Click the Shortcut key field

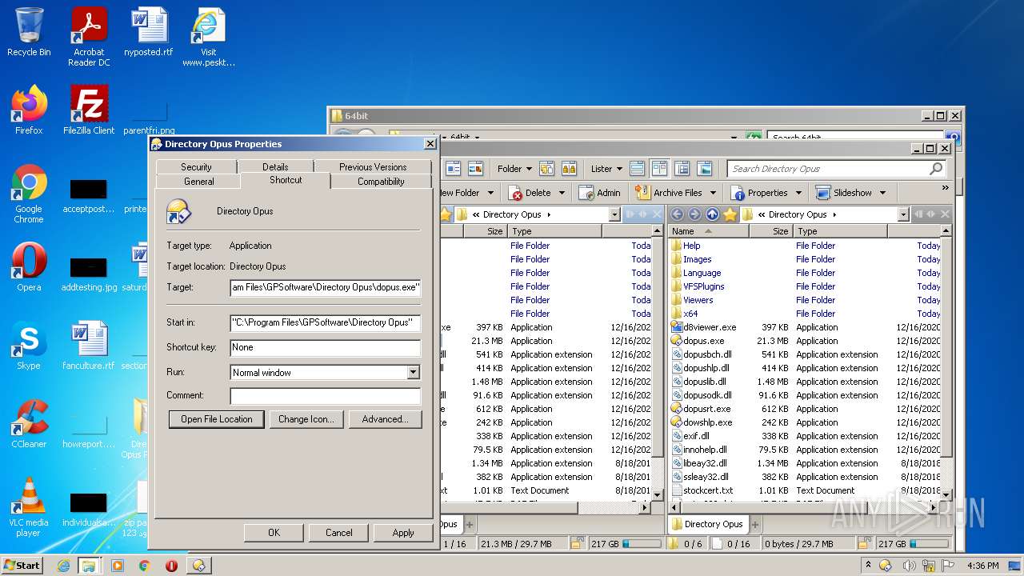coord(325,348)
